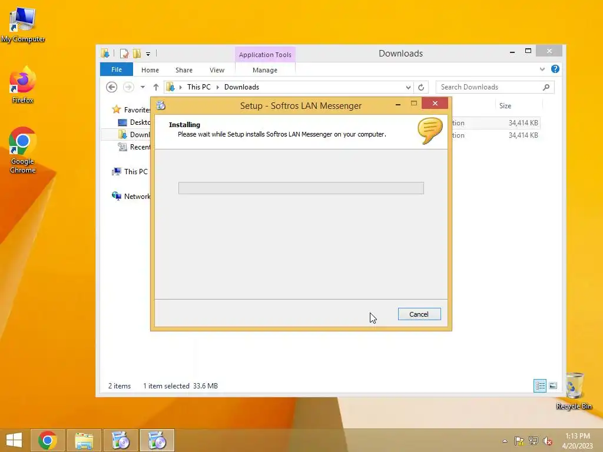Click the Downloads window folder icon

pos(105,53)
